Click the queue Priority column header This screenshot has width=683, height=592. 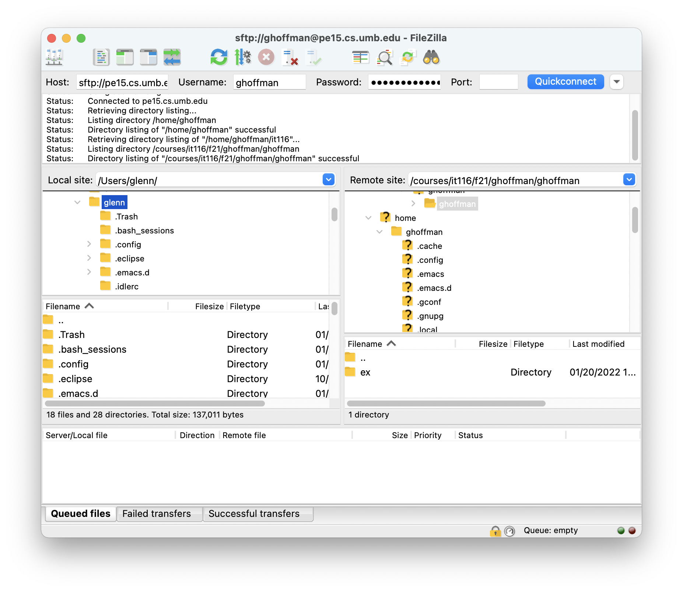click(x=432, y=435)
